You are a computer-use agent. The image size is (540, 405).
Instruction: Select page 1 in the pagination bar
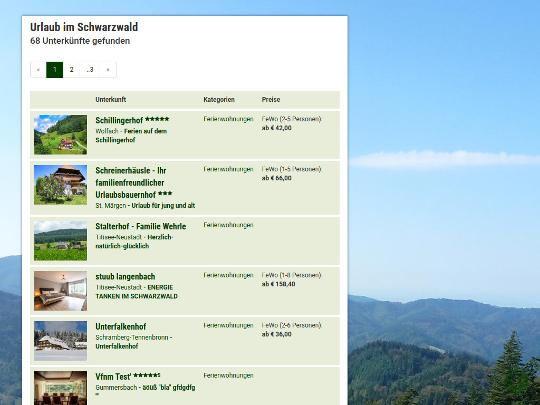pos(55,70)
